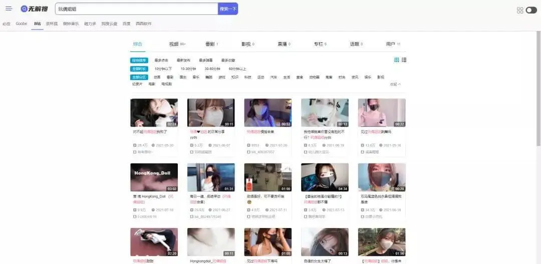Sort results by 最新发布
The image size is (541, 264).
point(183,60)
